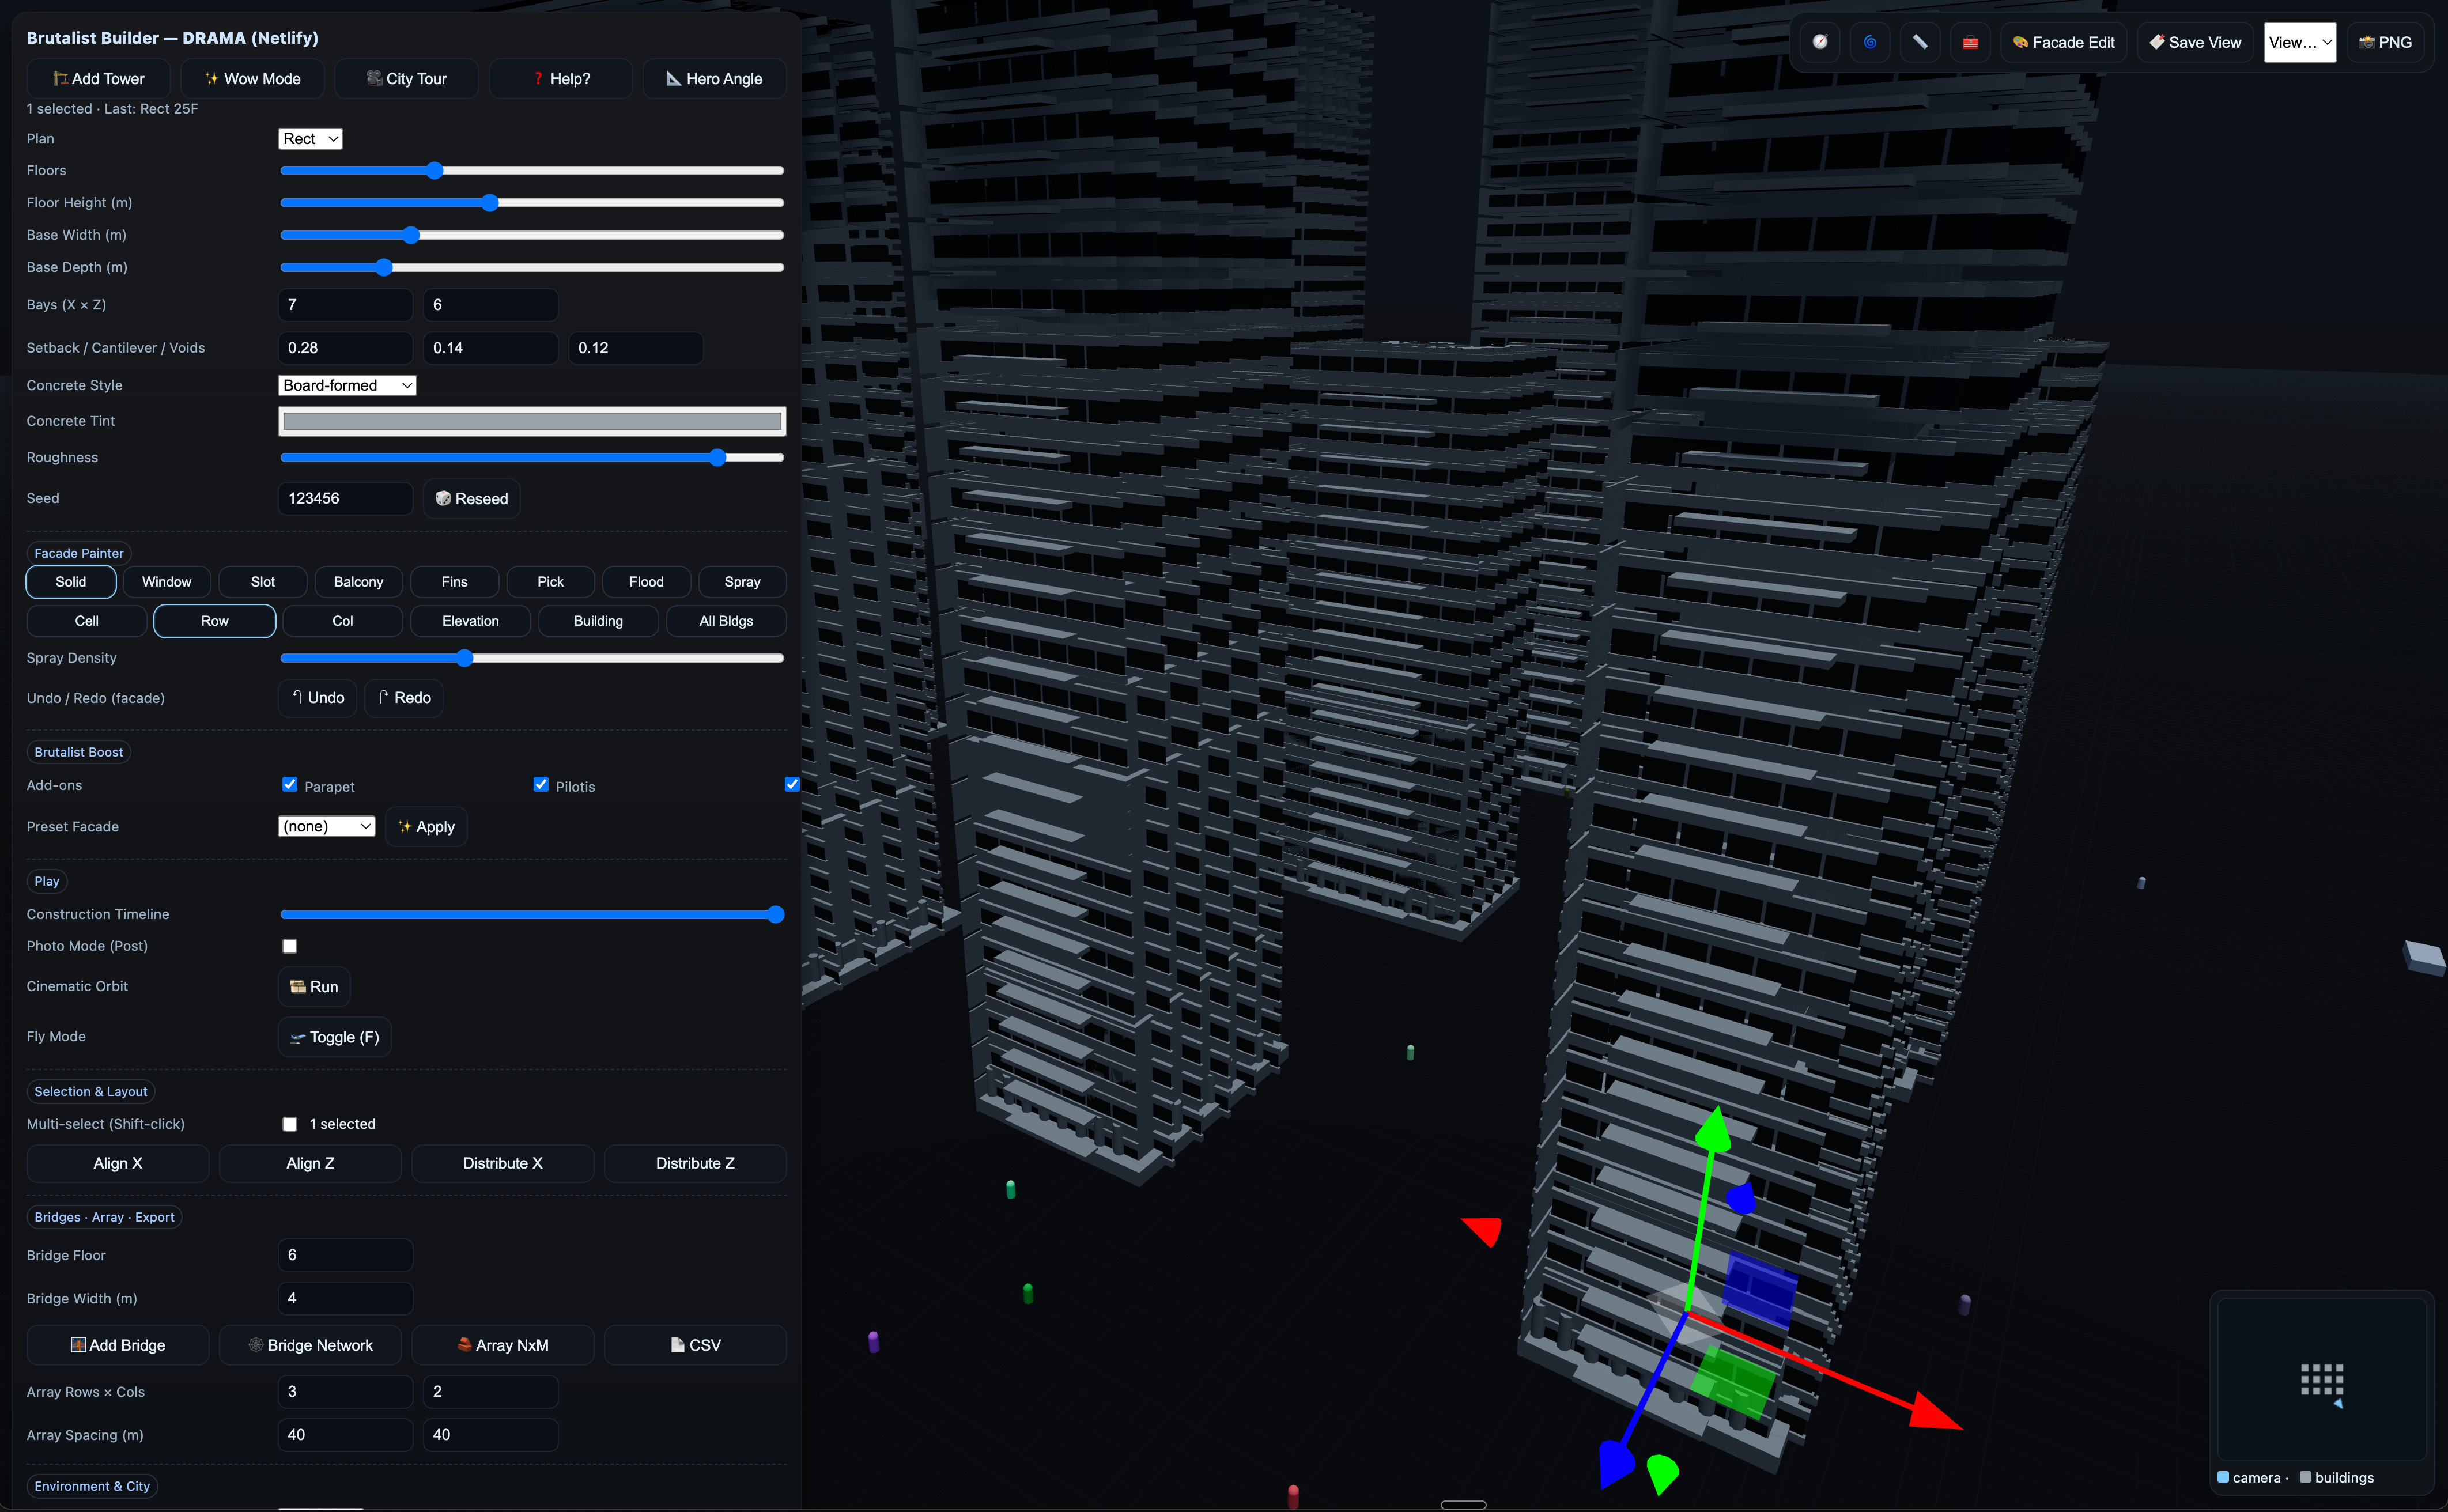This screenshot has height=1512, width=2448.
Task: Run the Cinematic Orbit
Action: coord(314,987)
